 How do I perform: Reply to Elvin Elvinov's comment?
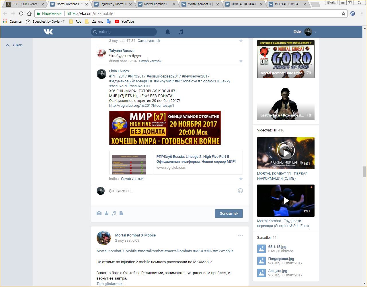coord(132,179)
